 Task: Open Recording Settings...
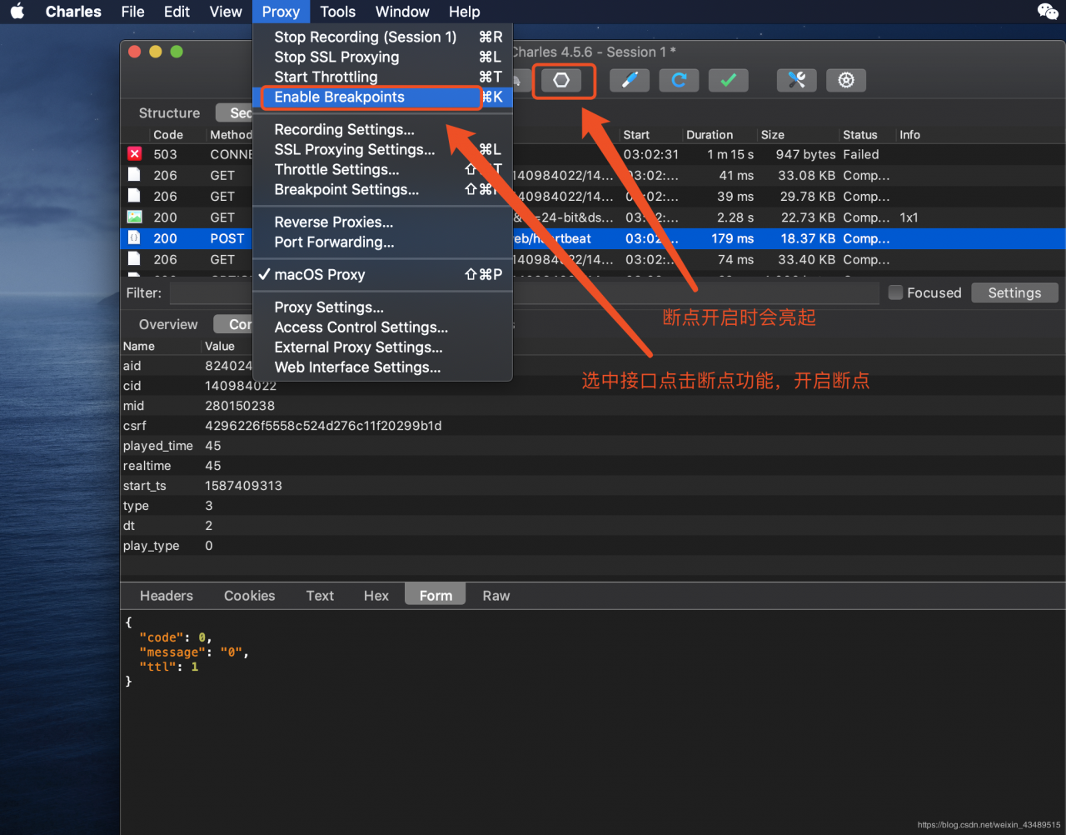tap(382, 129)
